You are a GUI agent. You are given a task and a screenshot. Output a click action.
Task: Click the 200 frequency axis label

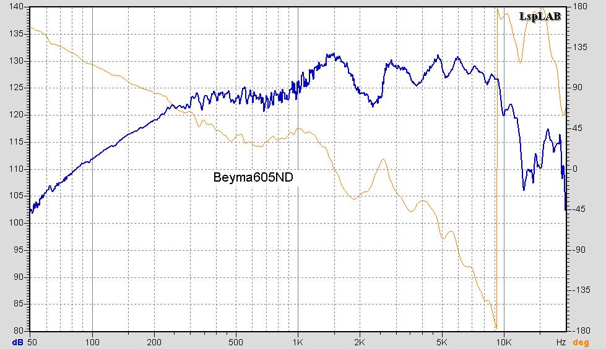point(154,342)
